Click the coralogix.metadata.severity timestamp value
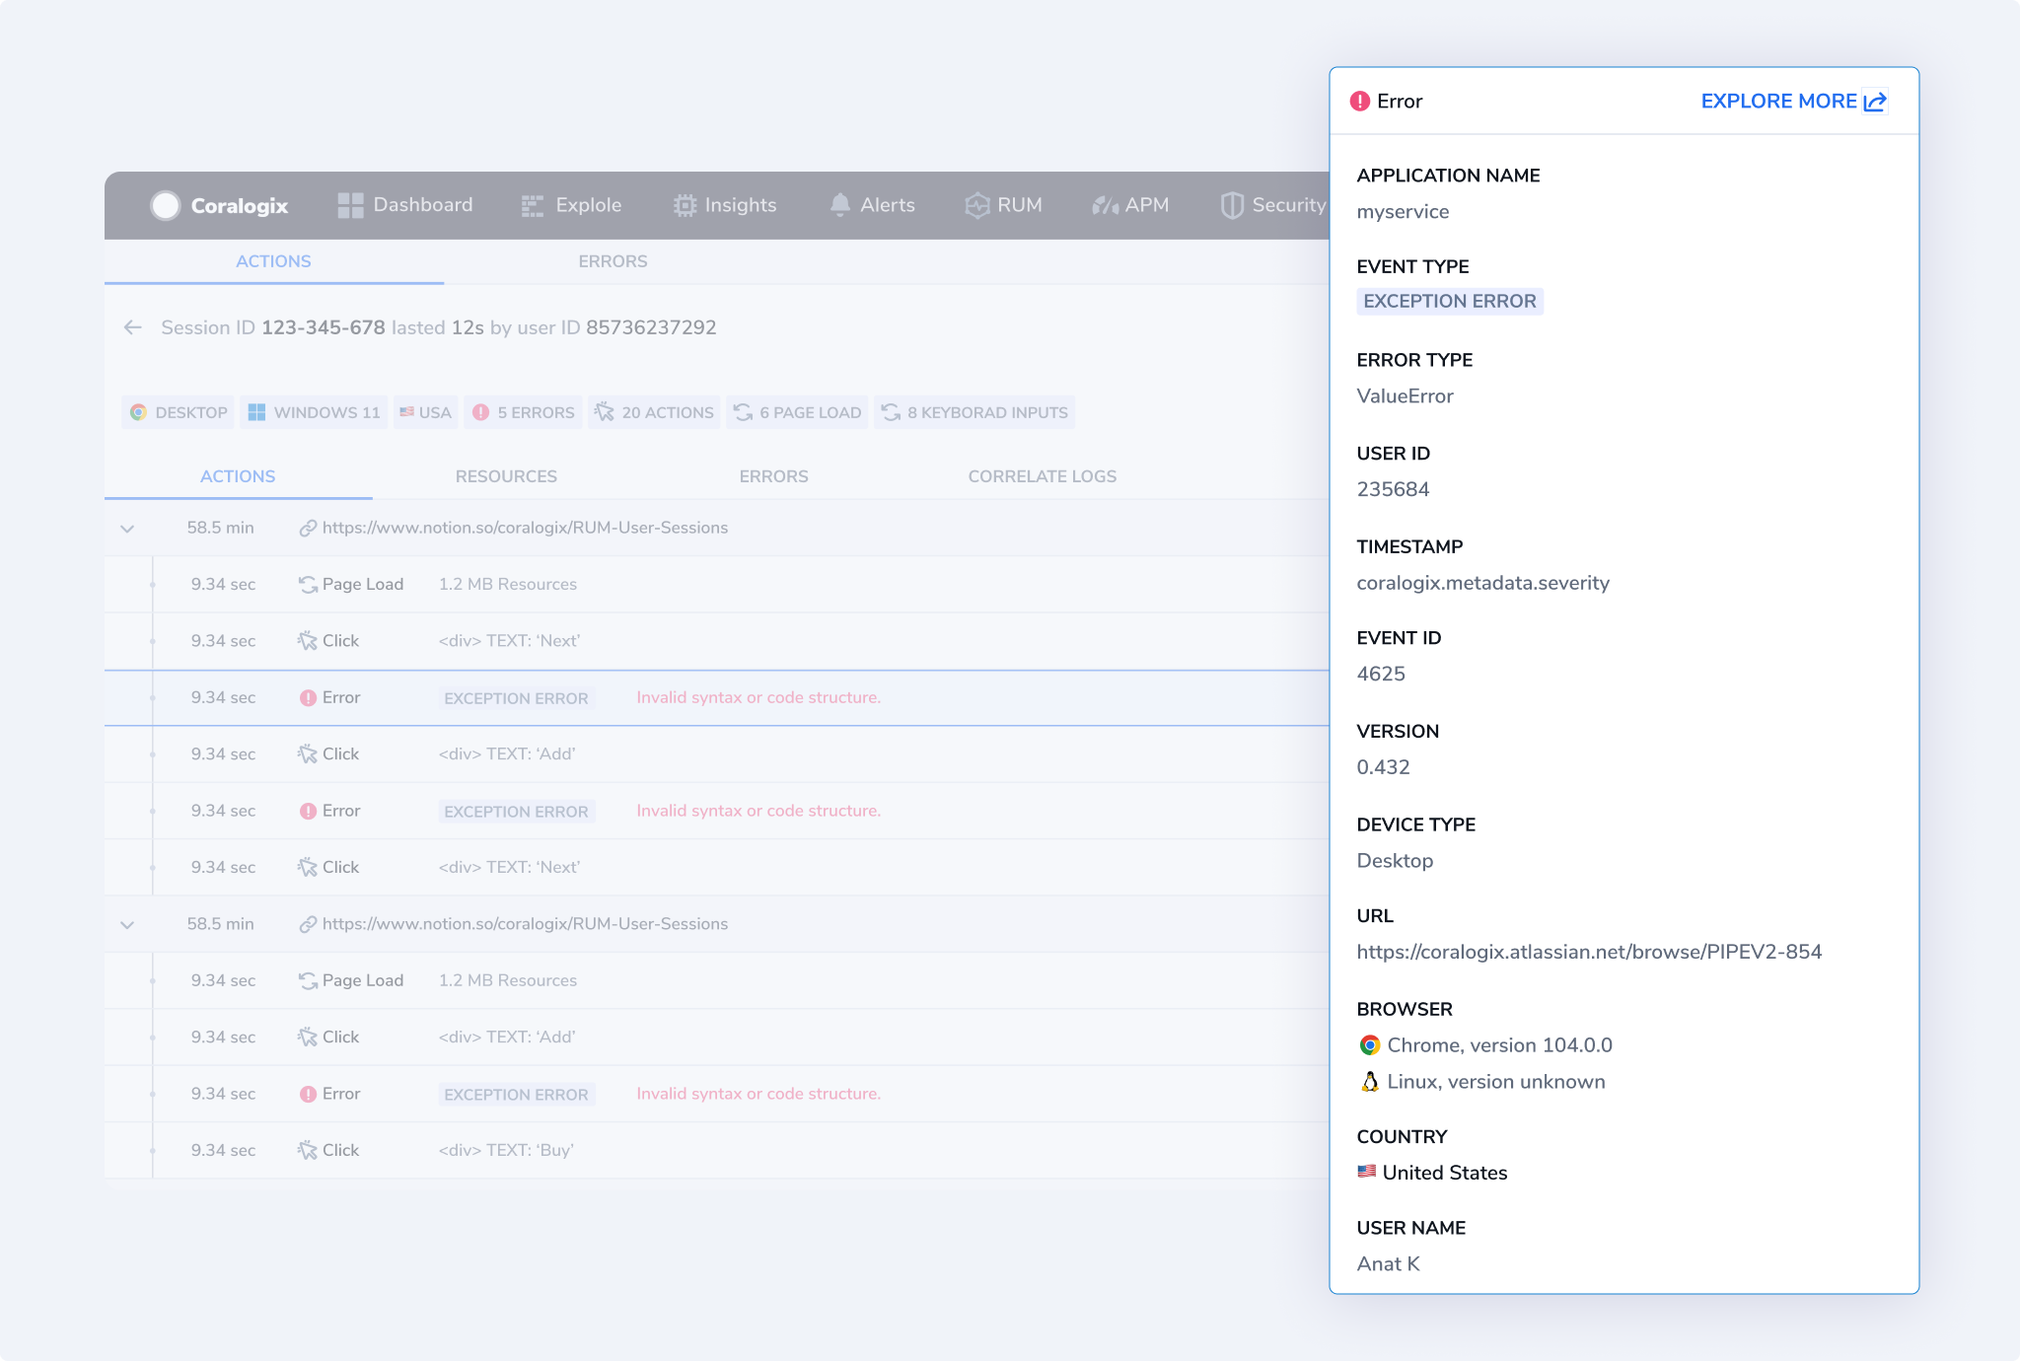 (x=1482, y=583)
